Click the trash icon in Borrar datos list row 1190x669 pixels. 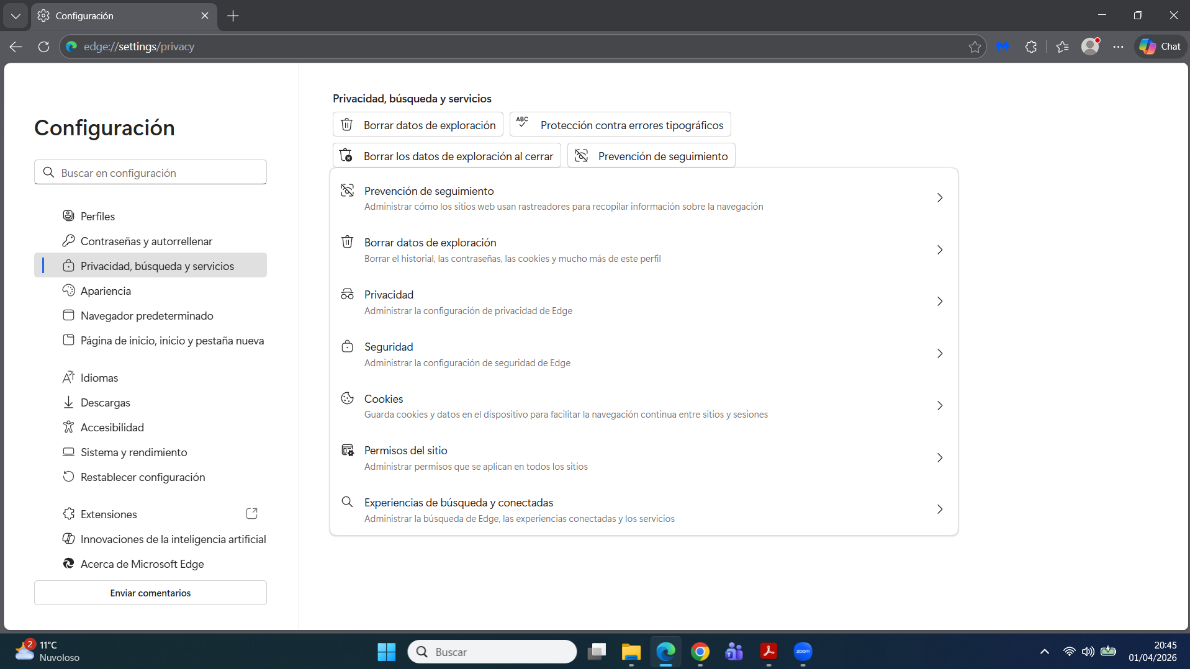pyautogui.click(x=348, y=242)
